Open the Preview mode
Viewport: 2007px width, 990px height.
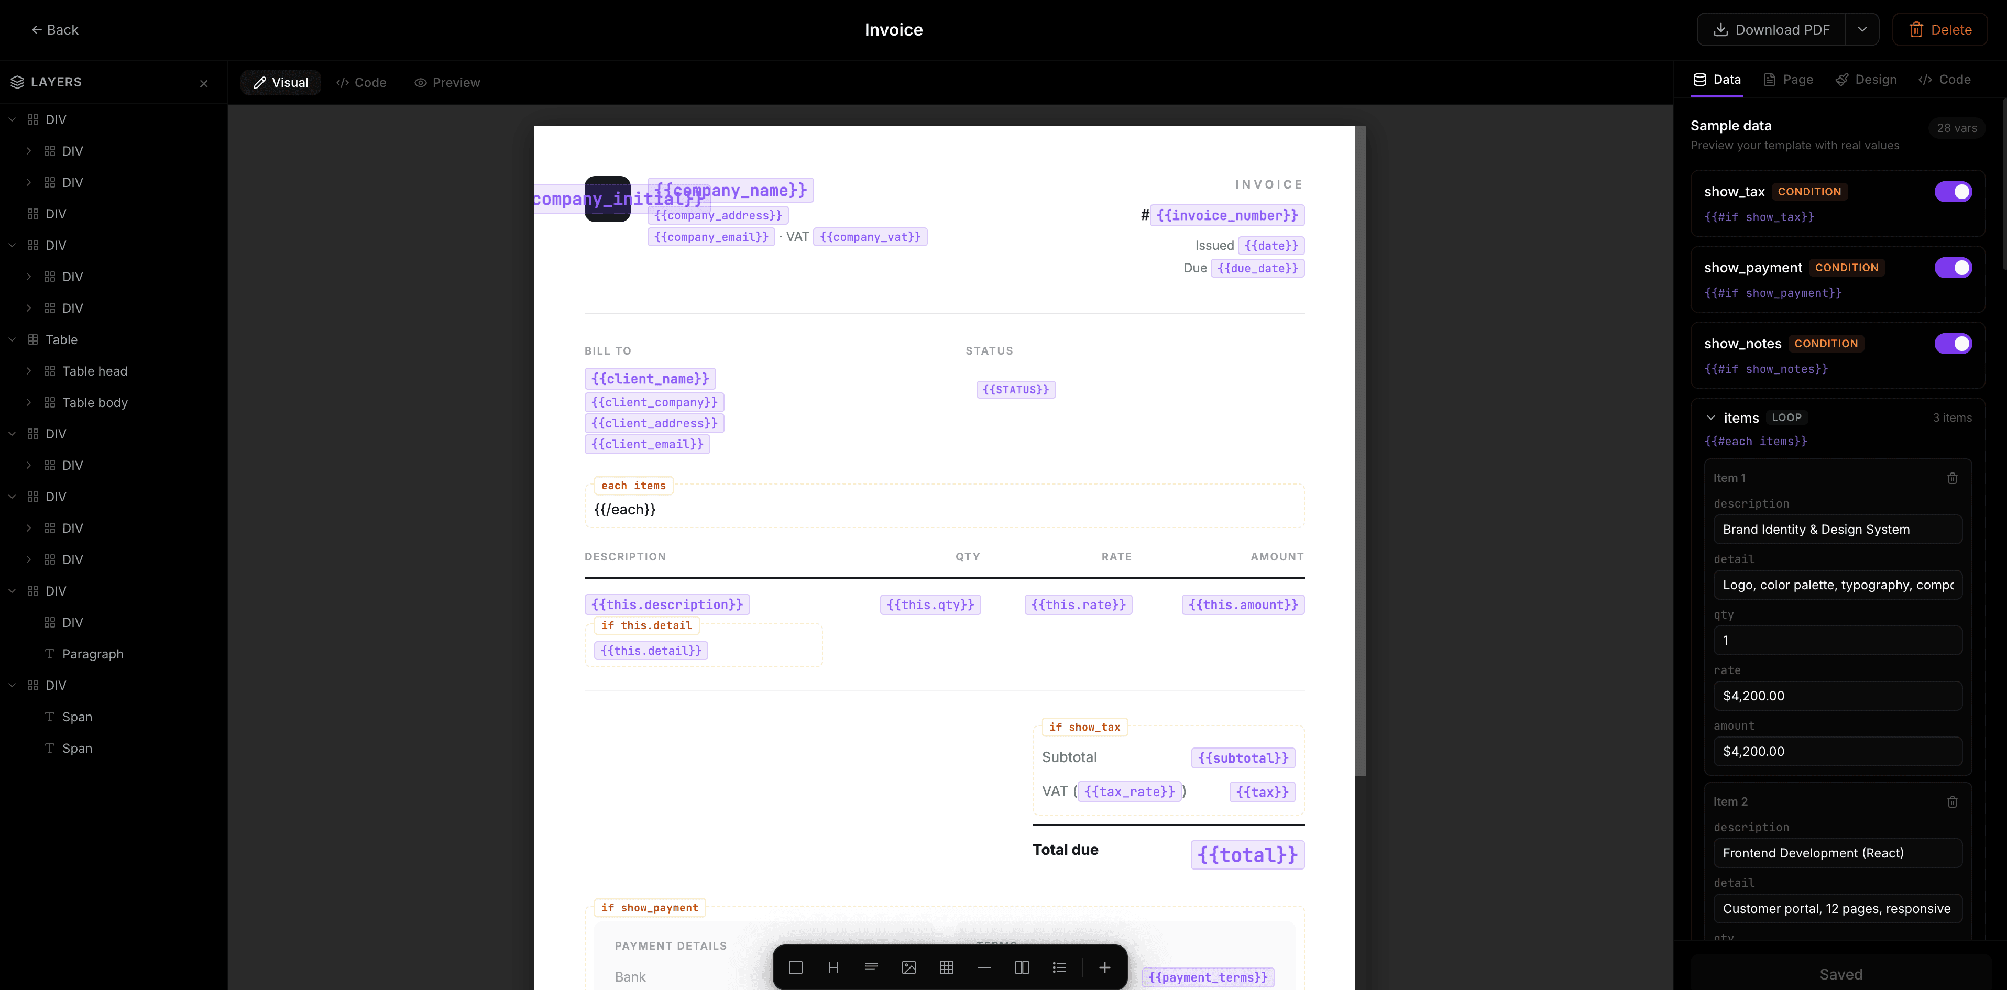(x=446, y=82)
